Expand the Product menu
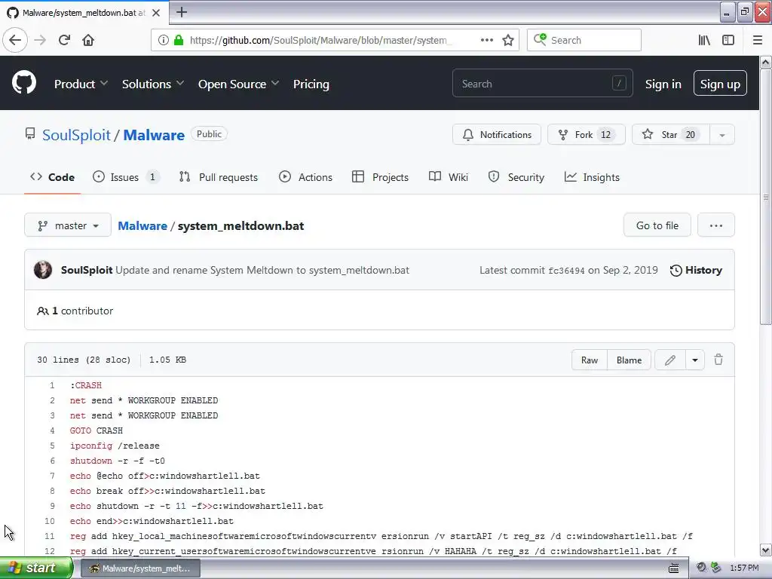Image resolution: width=772 pixels, height=579 pixels. click(x=81, y=84)
